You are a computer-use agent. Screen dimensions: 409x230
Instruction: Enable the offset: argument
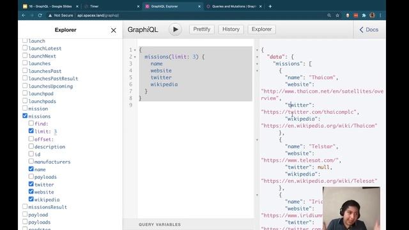pyautogui.click(x=31, y=139)
